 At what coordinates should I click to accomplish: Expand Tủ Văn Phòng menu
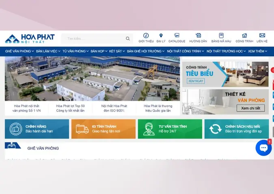[76, 51]
